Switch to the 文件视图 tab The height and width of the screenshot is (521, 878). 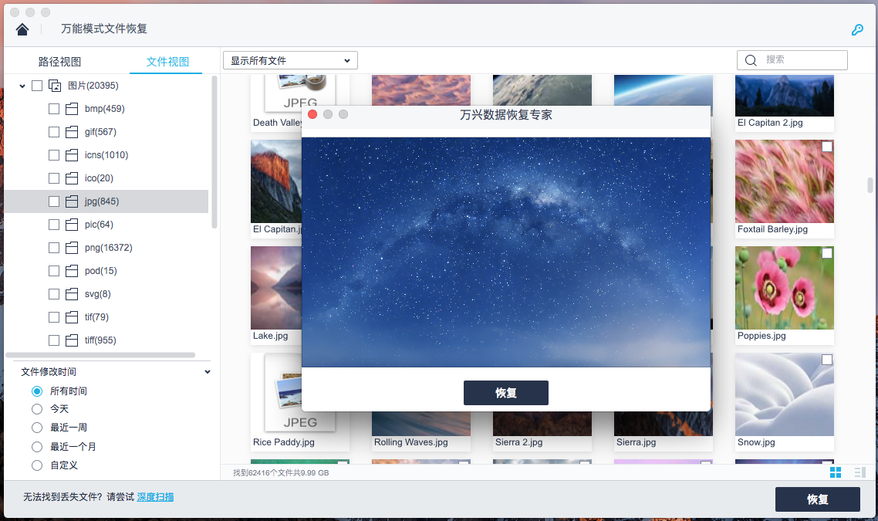167,62
